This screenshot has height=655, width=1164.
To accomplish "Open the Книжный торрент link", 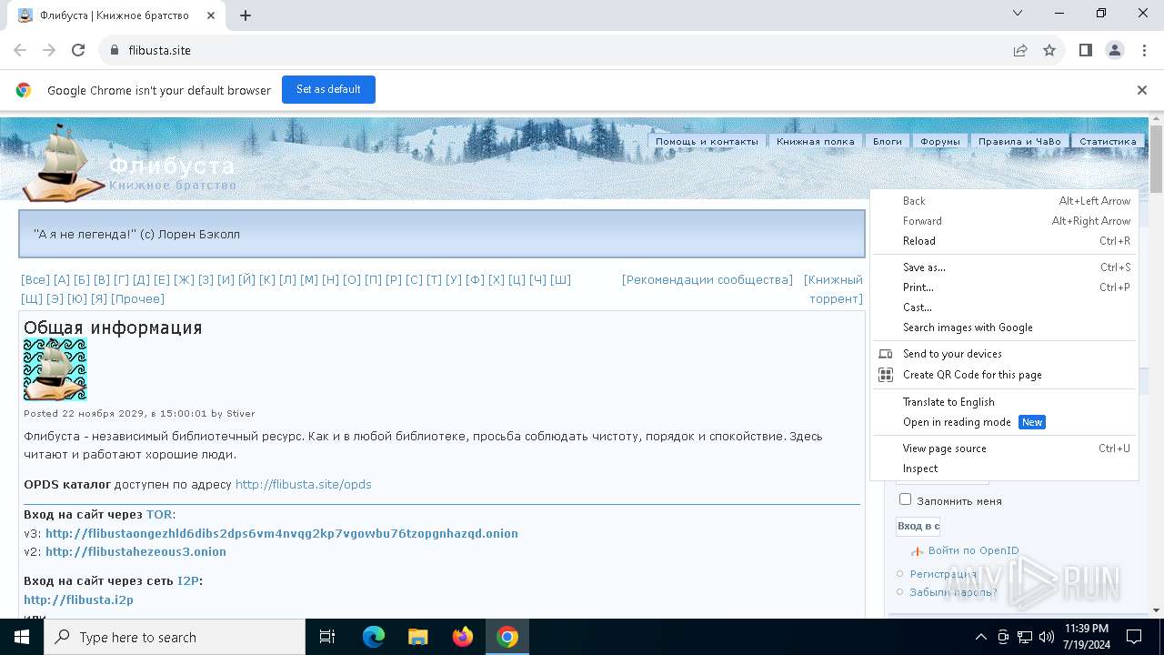I will tap(834, 289).
